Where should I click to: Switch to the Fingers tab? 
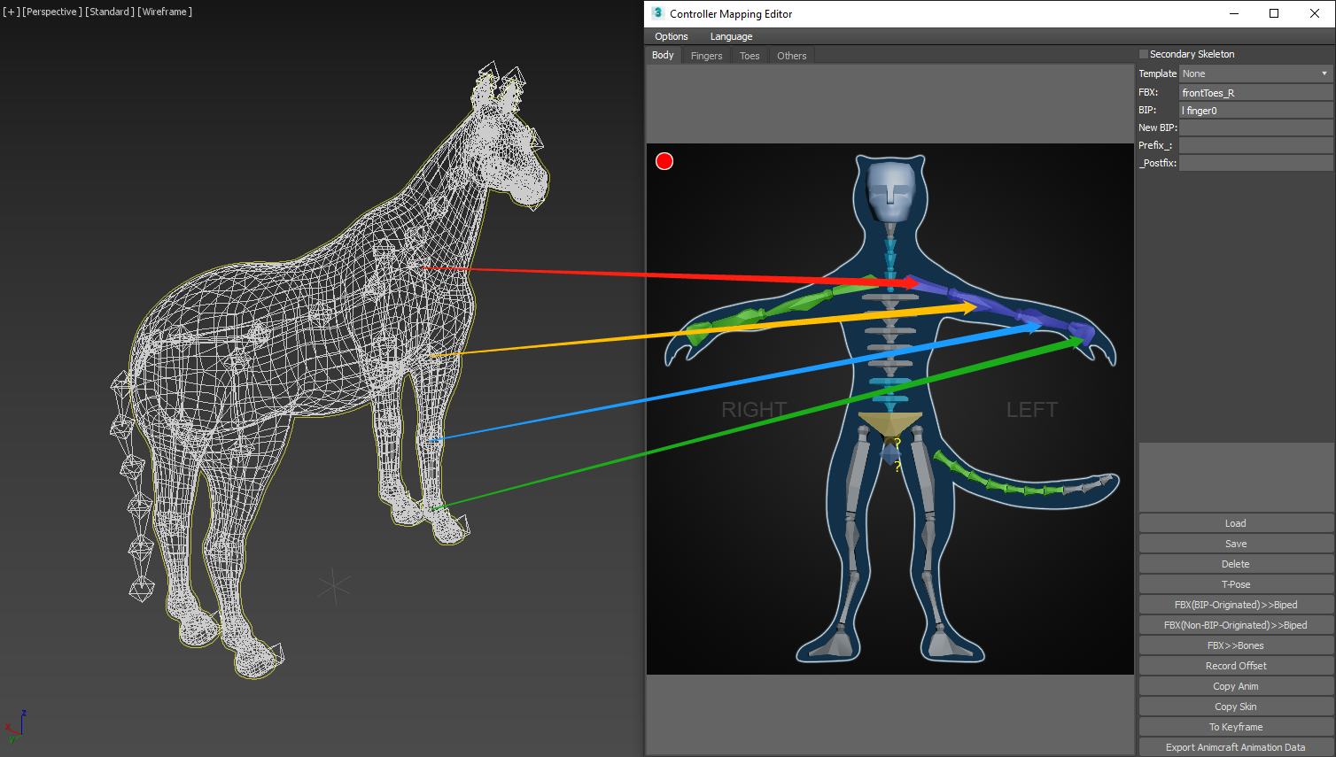pyautogui.click(x=706, y=56)
